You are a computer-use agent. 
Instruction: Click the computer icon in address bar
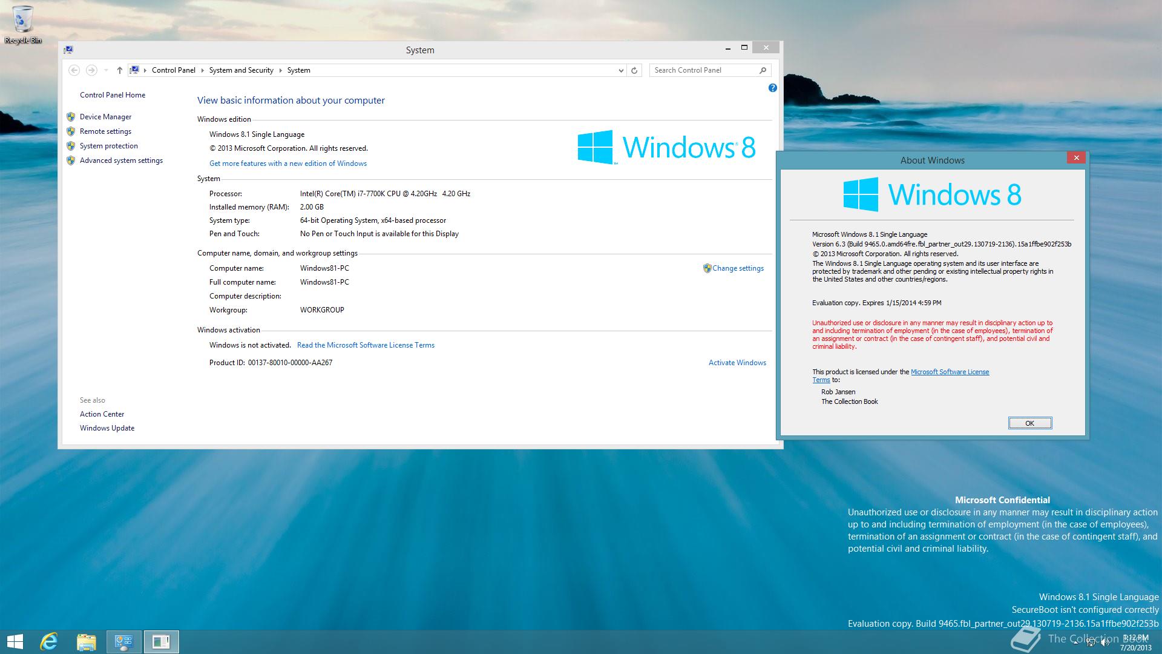pyautogui.click(x=134, y=70)
